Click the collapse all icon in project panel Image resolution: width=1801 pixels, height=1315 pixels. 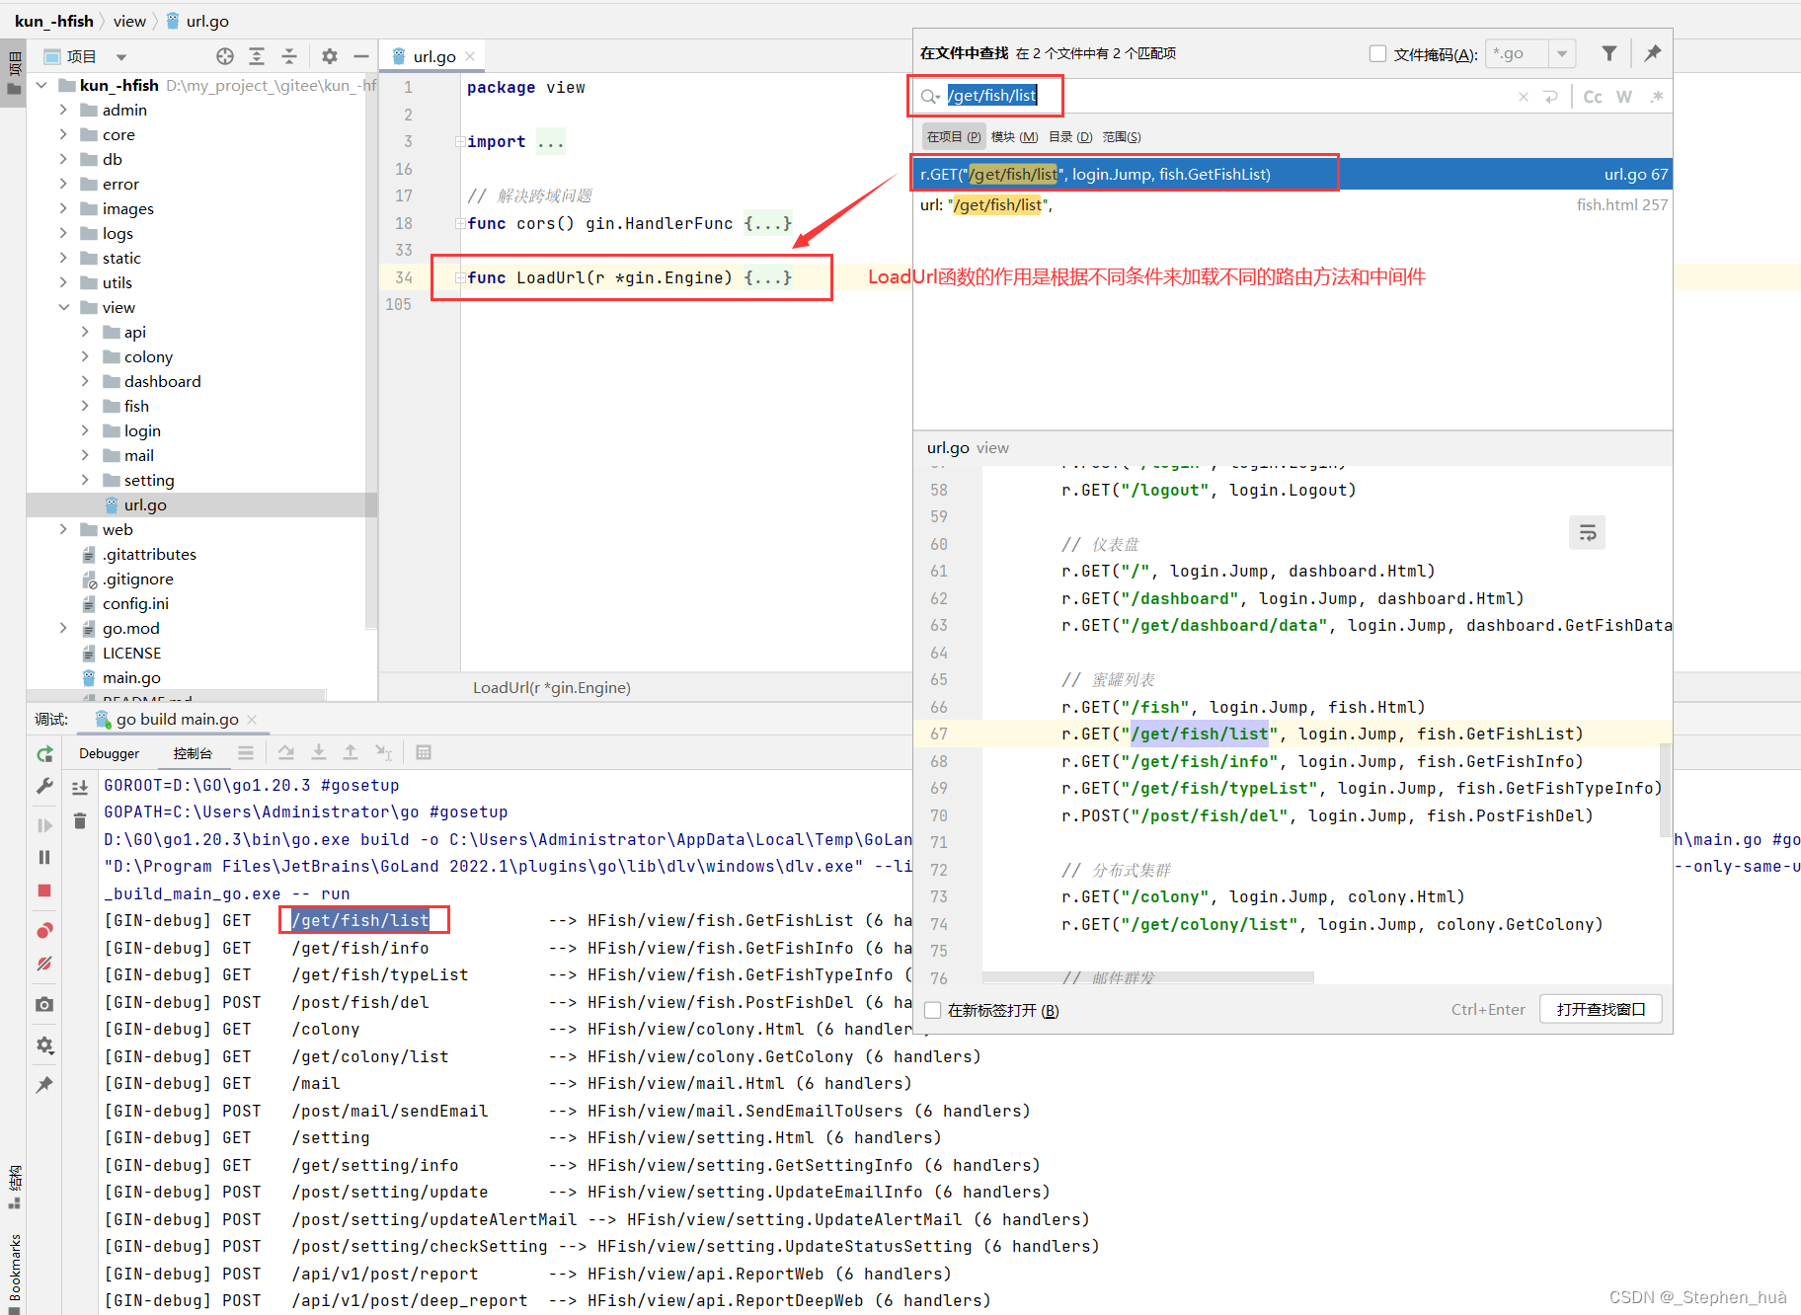(x=289, y=56)
